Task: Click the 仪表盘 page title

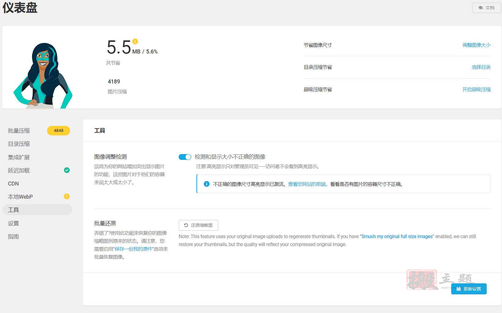Action: (20, 8)
